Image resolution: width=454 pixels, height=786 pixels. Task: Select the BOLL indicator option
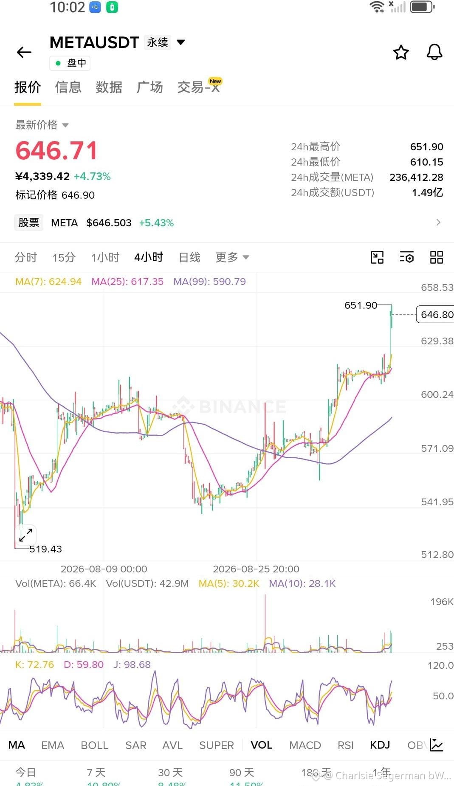point(94,745)
